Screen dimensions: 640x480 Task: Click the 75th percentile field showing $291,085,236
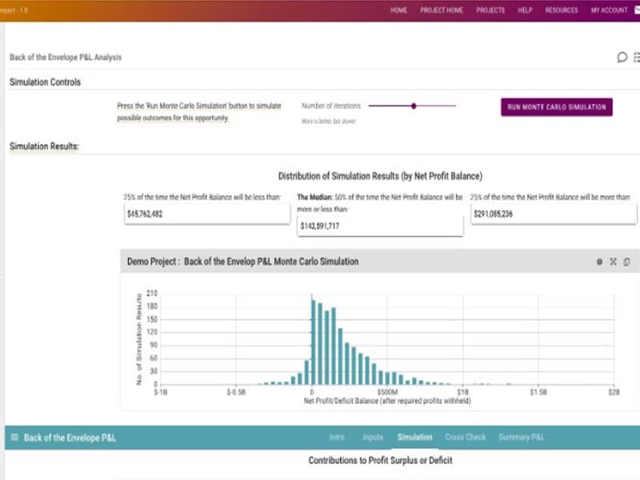[554, 214]
